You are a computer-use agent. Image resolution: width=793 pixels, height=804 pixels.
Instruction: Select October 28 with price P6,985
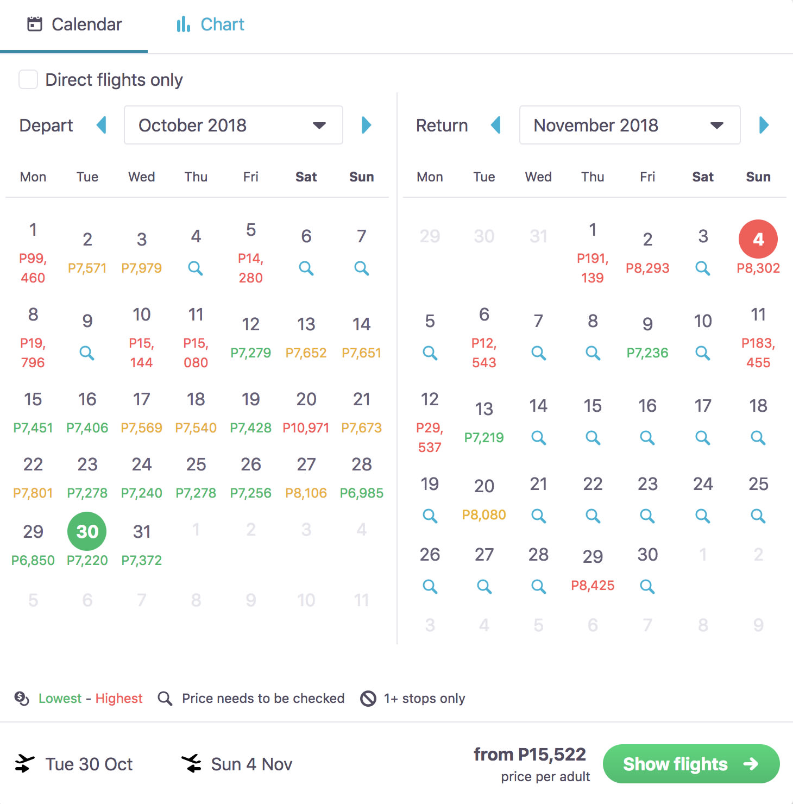pos(362,478)
